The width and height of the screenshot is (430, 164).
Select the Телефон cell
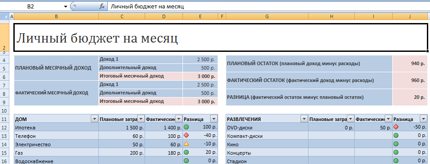pyautogui.click(x=56, y=136)
